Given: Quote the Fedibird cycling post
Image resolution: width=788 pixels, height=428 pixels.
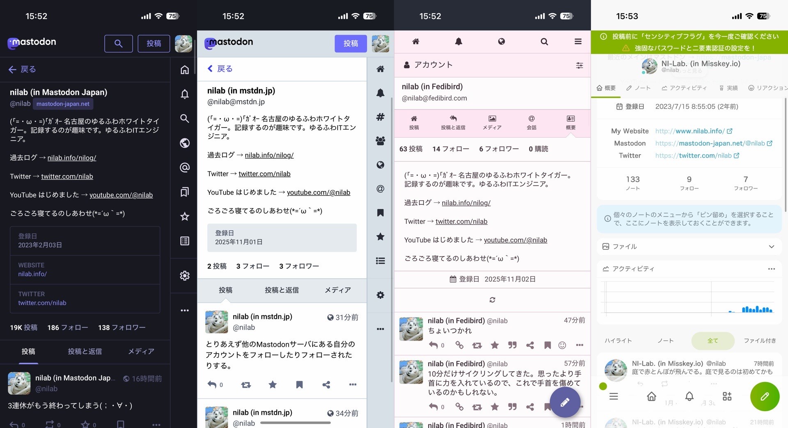Looking at the screenshot, I should click(x=512, y=407).
